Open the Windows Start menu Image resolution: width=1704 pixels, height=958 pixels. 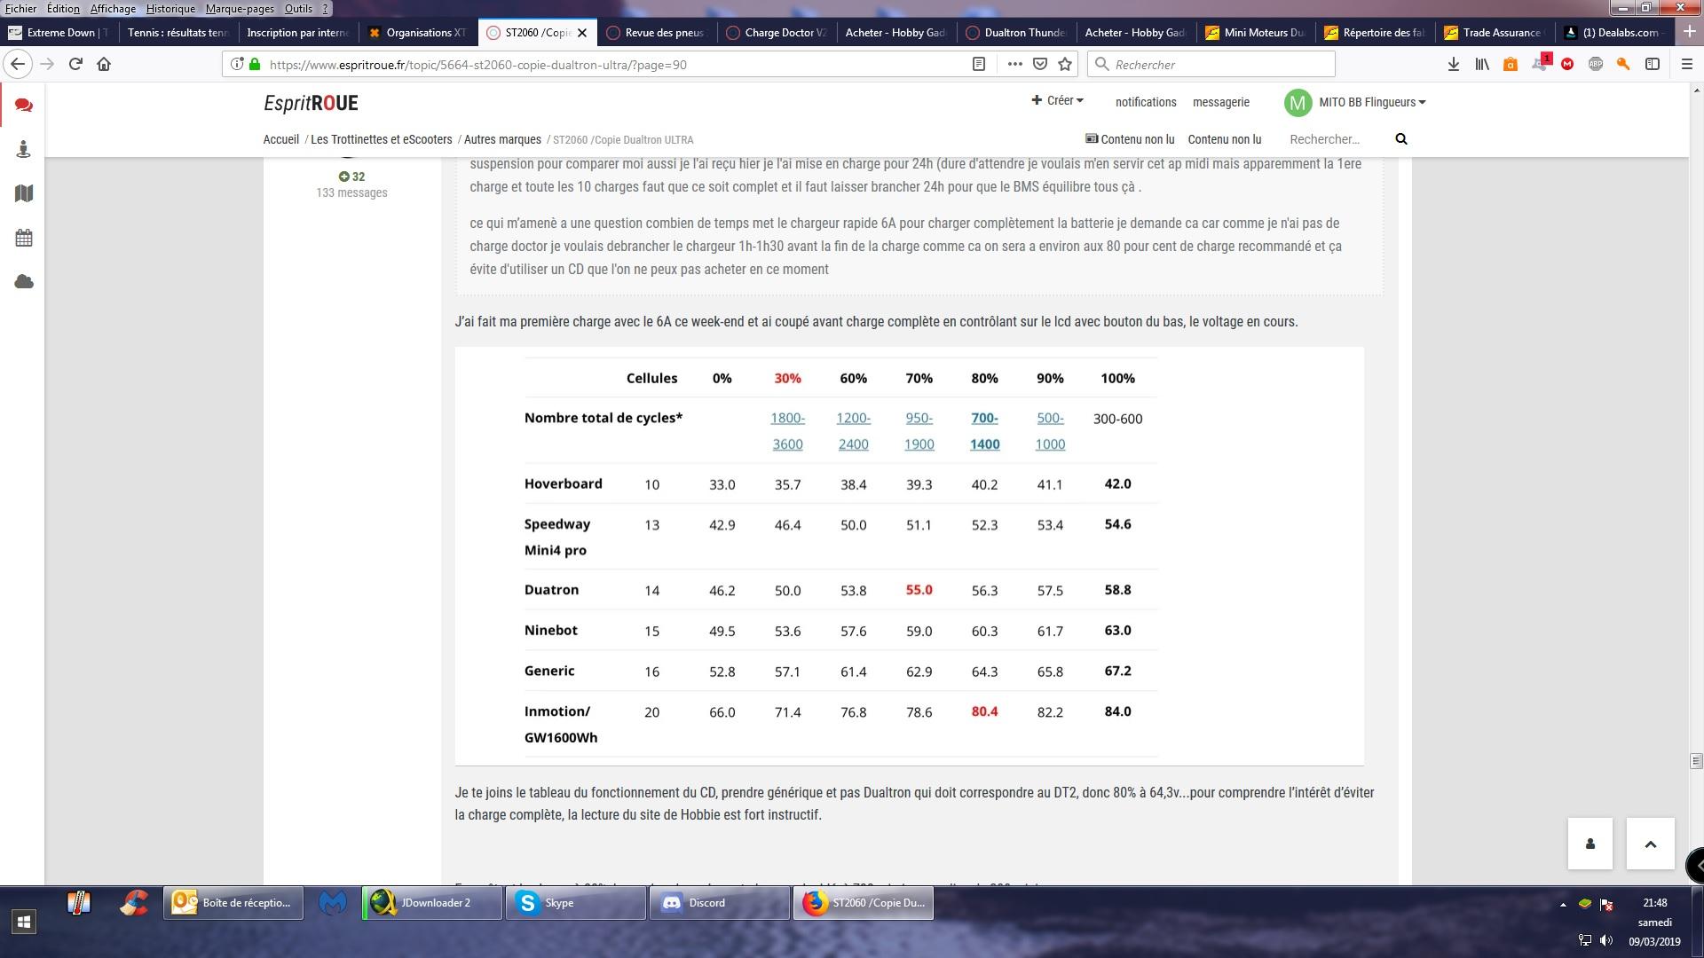tap(24, 921)
